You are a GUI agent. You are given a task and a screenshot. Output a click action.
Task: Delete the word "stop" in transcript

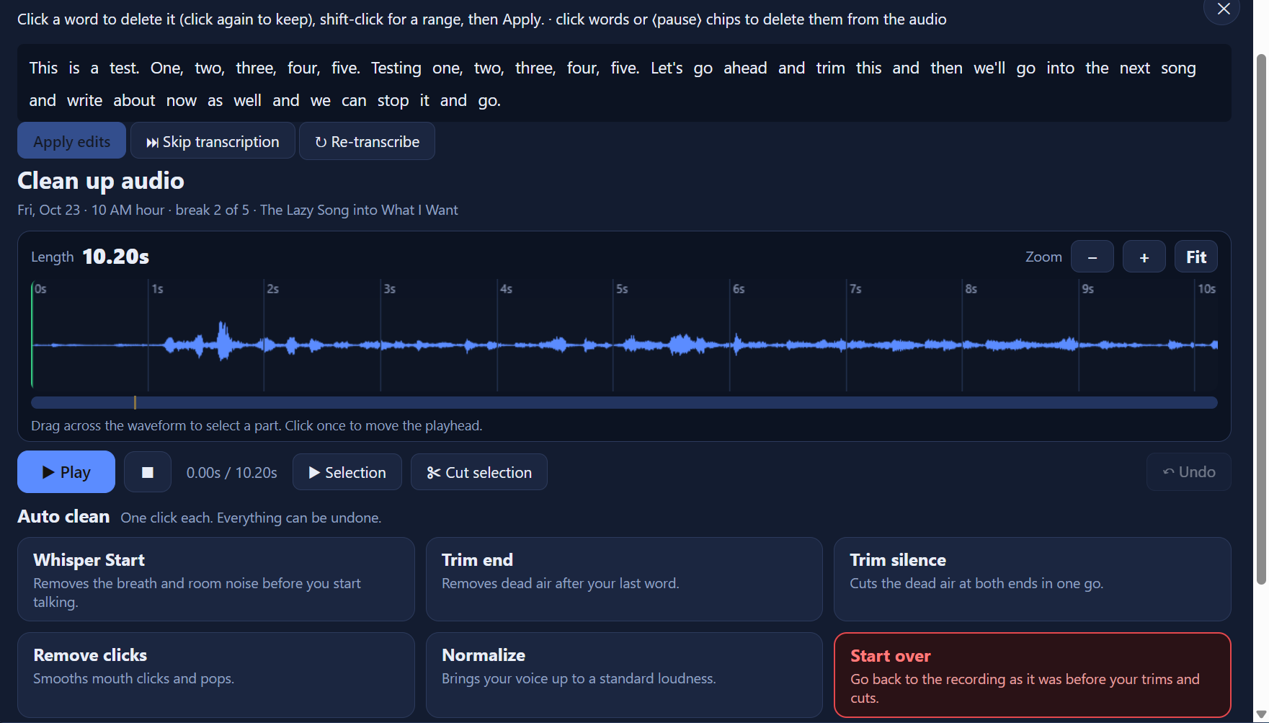[393, 100]
